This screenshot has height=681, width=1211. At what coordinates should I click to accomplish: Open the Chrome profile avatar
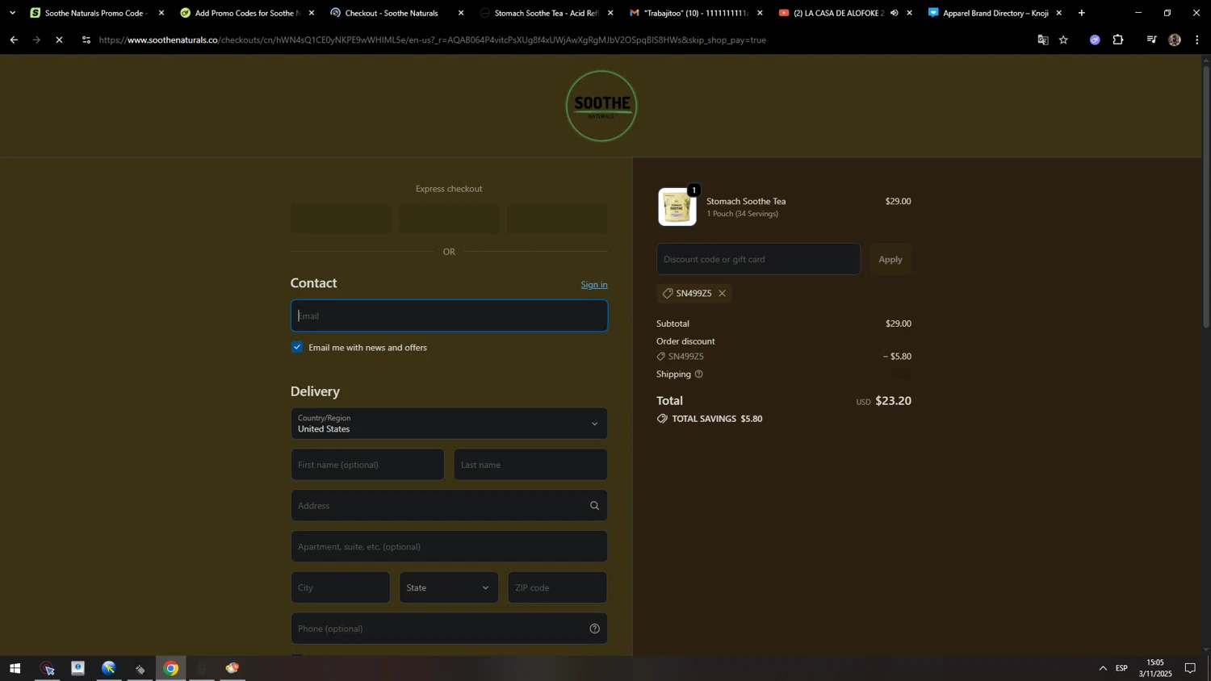pyautogui.click(x=1175, y=40)
